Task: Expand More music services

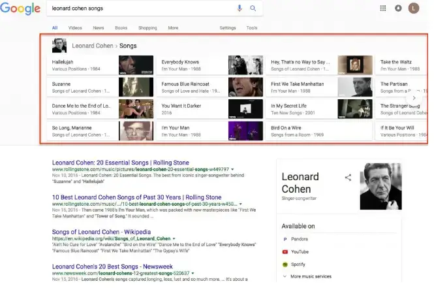Action: (x=307, y=276)
